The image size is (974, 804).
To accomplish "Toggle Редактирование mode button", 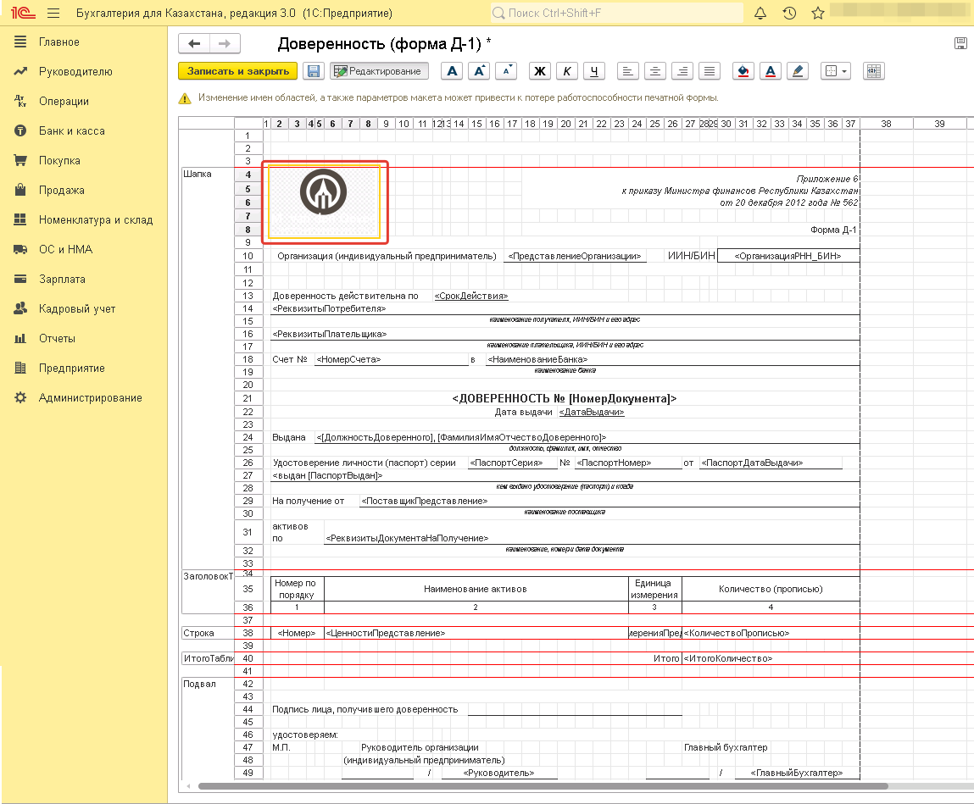I will pyautogui.click(x=379, y=71).
